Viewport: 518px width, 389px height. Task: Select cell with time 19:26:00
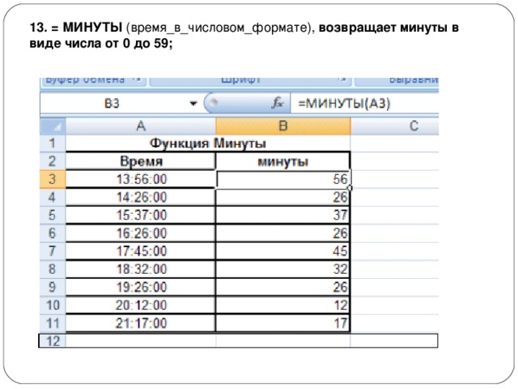(x=141, y=287)
